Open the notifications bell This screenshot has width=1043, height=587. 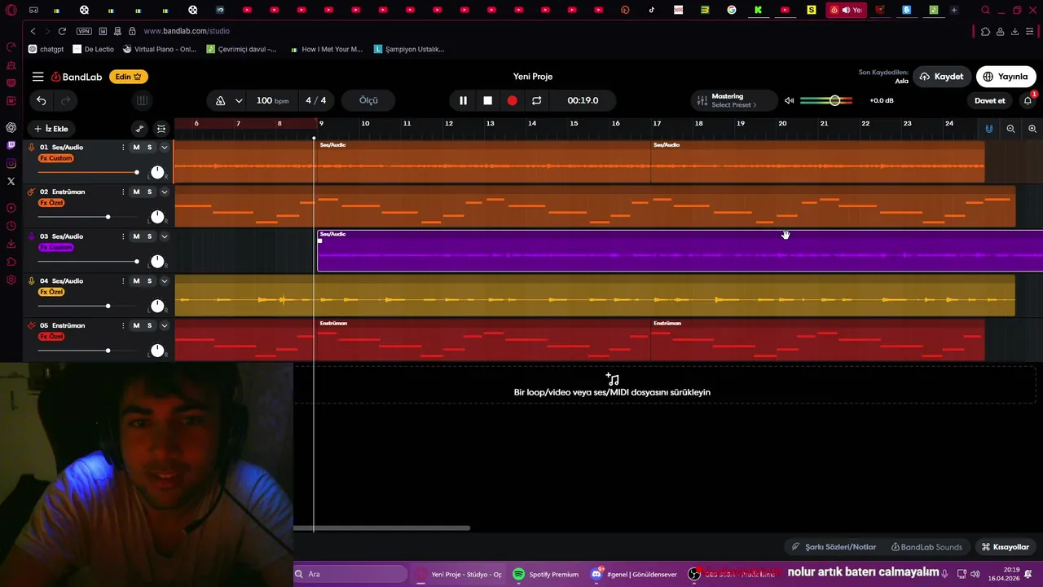click(1028, 100)
